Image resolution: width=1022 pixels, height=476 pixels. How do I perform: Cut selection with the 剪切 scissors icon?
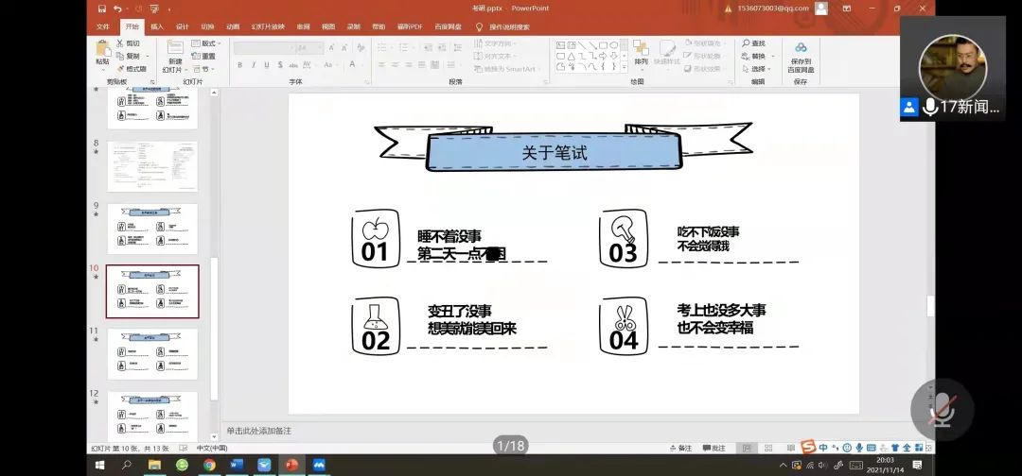coord(128,42)
